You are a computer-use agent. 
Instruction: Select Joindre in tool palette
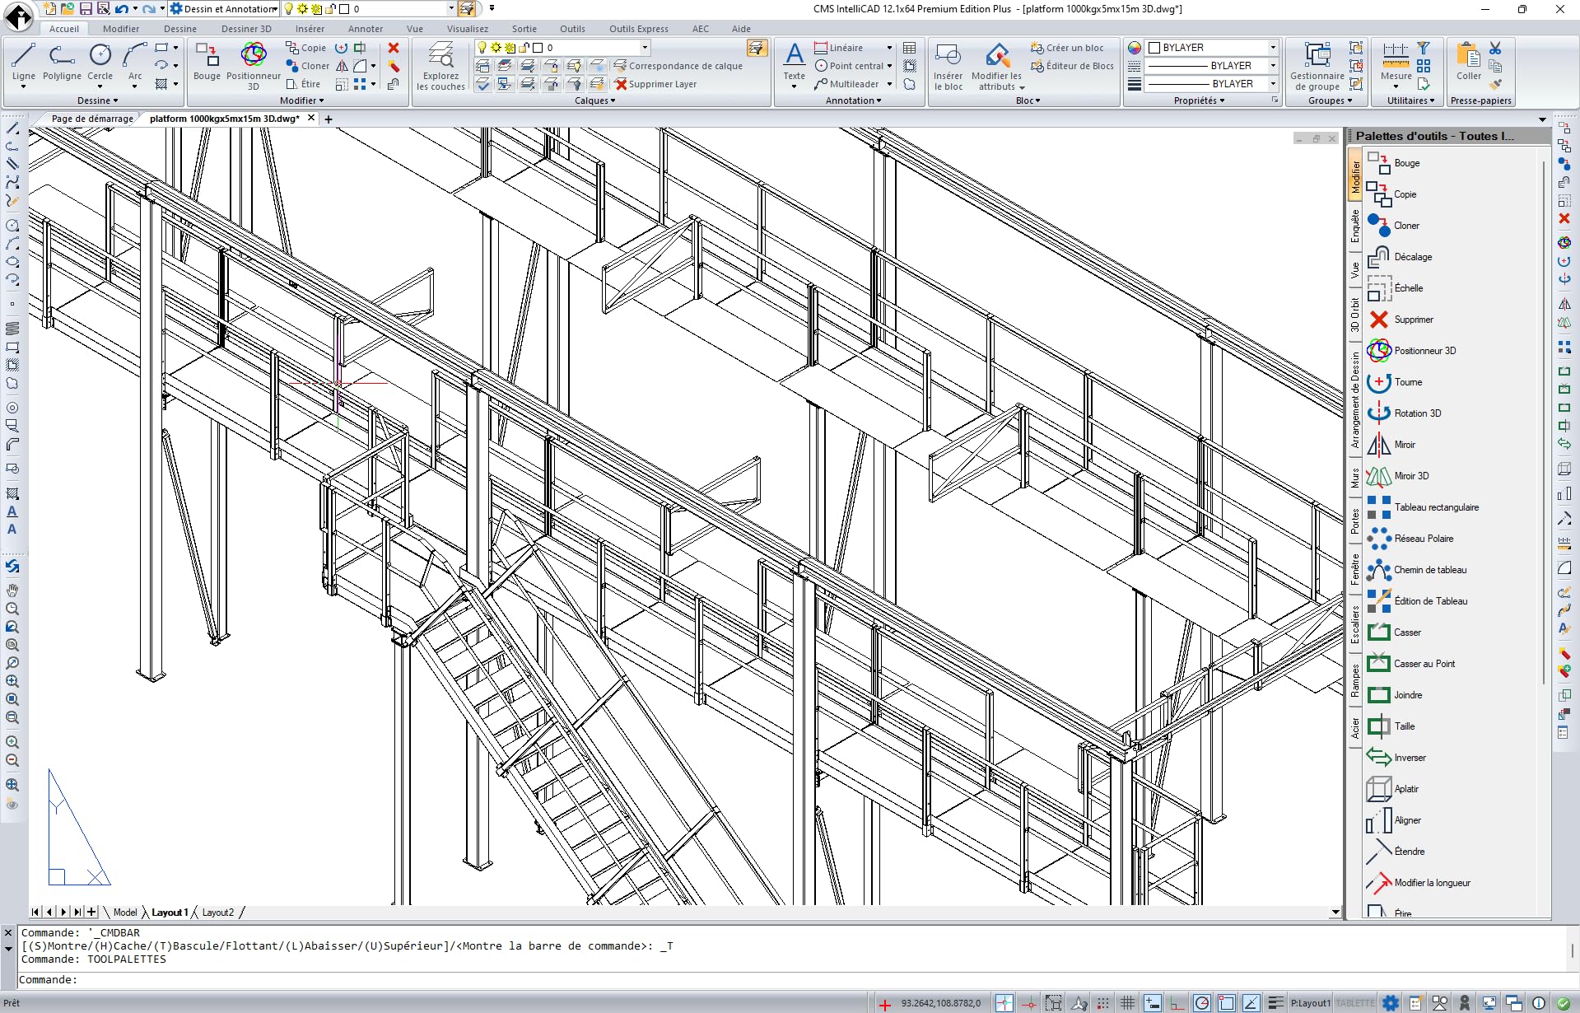(1395, 695)
